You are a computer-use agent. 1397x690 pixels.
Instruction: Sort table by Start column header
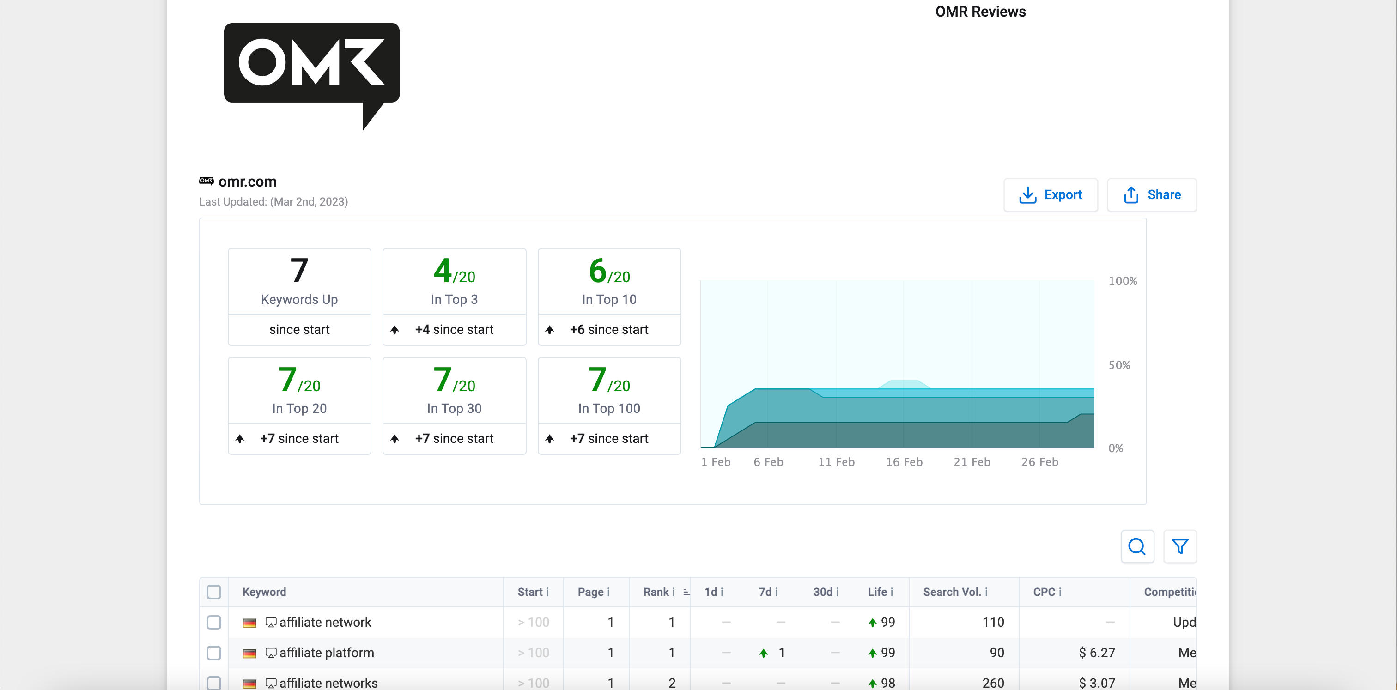click(529, 592)
